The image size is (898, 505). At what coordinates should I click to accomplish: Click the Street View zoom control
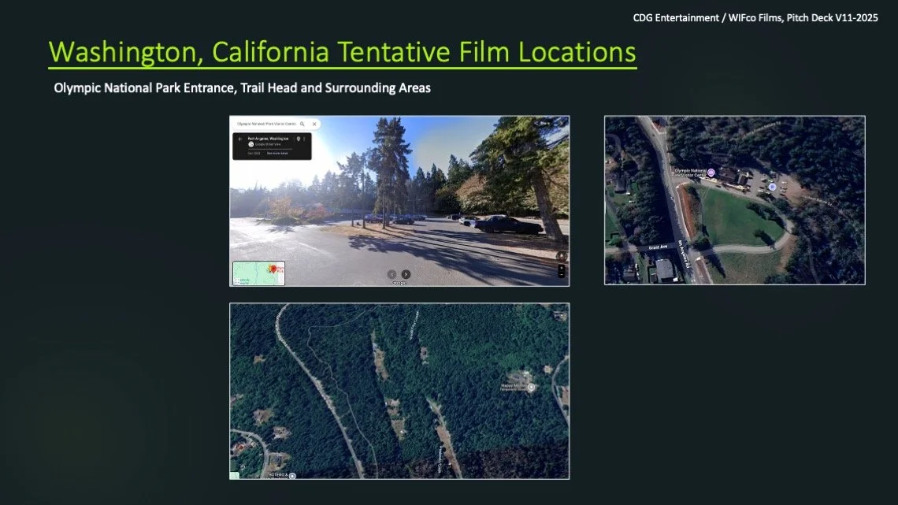(x=561, y=271)
